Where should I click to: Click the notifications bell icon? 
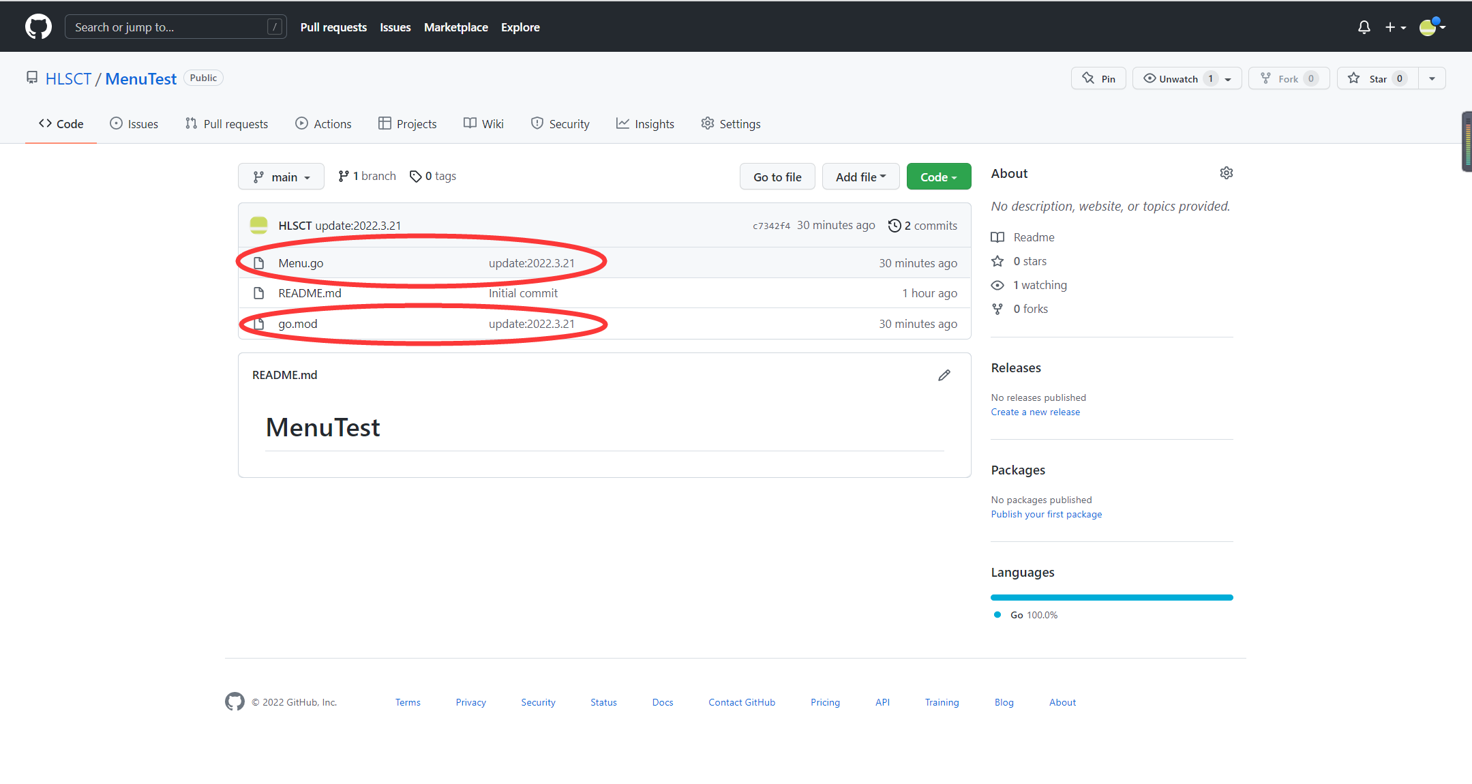pos(1364,27)
